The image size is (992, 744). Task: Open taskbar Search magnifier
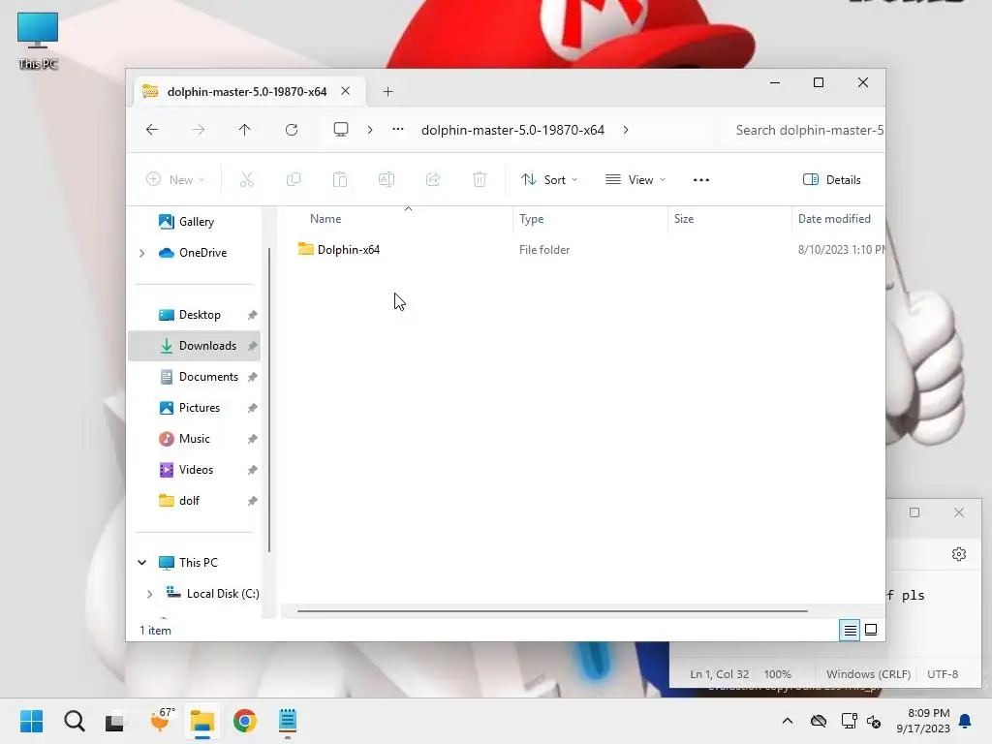pos(75,721)
